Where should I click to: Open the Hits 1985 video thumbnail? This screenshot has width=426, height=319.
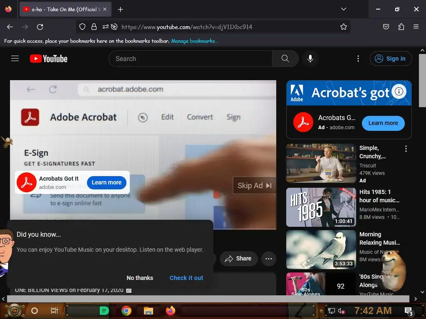click(x=321, y=207)
